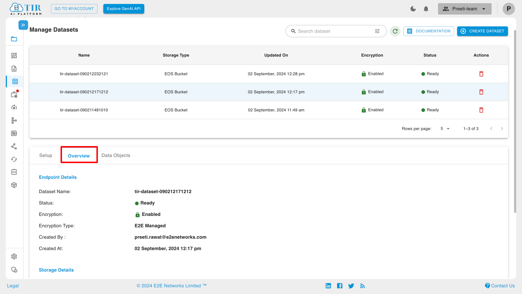
Task: Open the folder icon in the sidebar
Action: click(14, 39)
